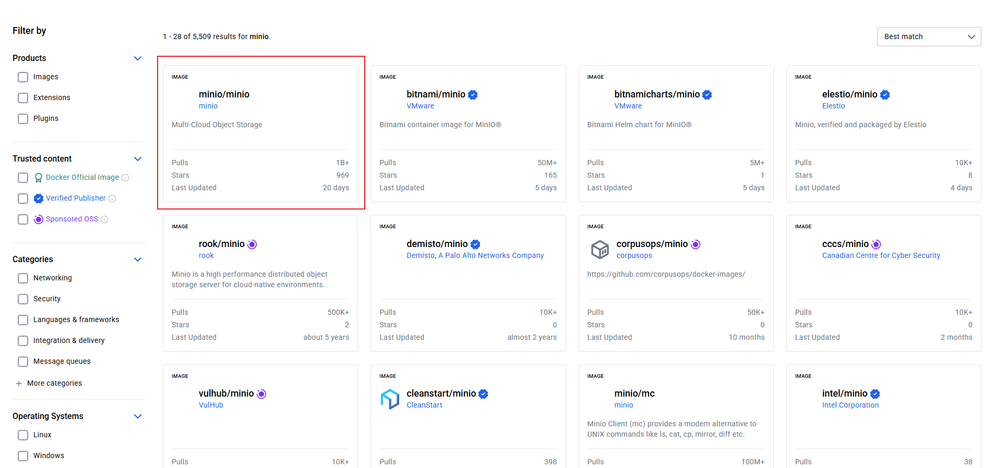Click the Docker Official Image ribbon icon
The image size is (994, 468).
pyautogui.click(x=39, y=178)
